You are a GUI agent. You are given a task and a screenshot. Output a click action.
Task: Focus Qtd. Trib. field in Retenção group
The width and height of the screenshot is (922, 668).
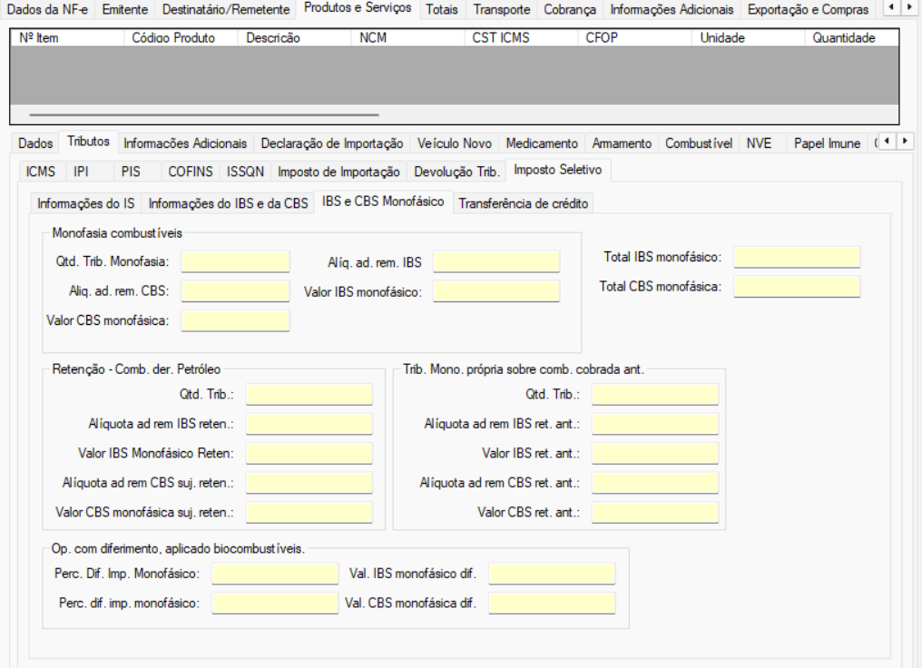point(309,395)
